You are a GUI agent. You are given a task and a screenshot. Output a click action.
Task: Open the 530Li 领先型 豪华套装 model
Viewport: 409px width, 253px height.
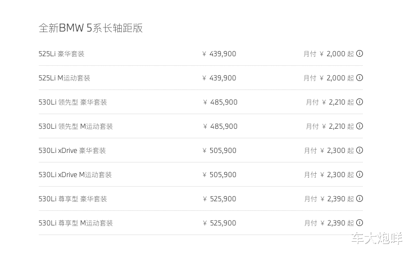72,102
